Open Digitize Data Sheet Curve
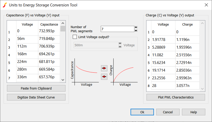The width and height of the screenshot is (212, 122). pyautogui.click(x=36, y=97)
